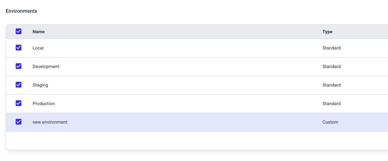Untick the Production row checkbox
The image size is (388, 161).
point(19,103)
